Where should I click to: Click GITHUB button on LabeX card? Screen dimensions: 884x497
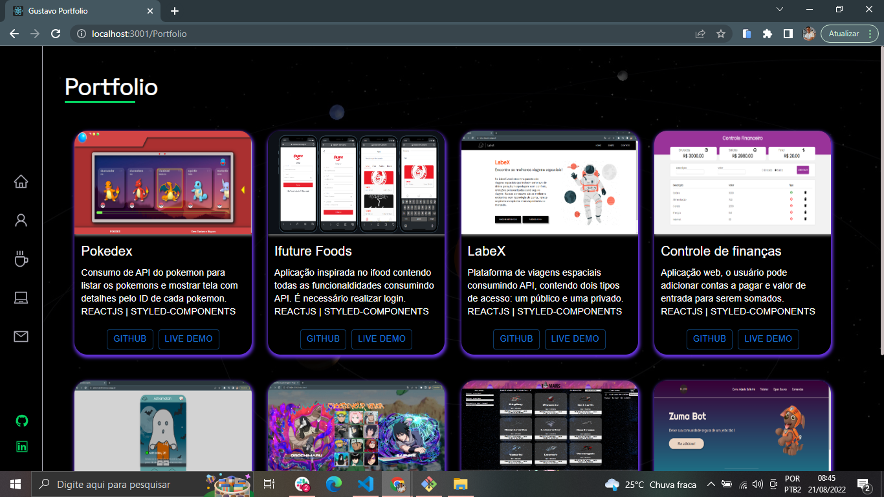click(x=516, y=339)
